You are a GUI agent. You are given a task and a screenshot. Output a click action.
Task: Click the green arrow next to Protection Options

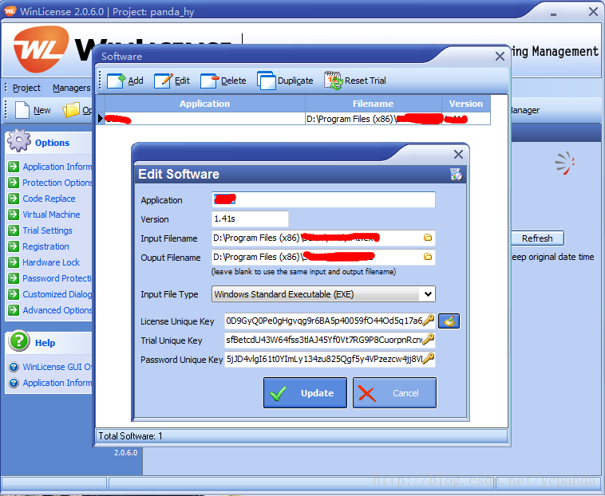pos(14,183)
